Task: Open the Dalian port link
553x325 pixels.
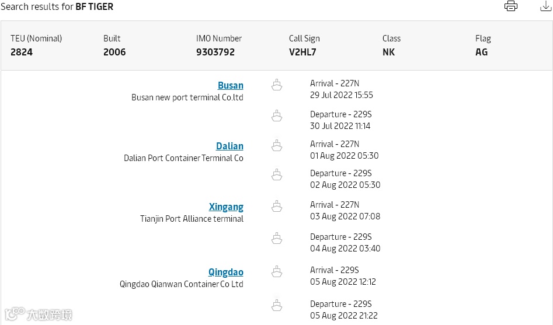Action: click(229, 146)
